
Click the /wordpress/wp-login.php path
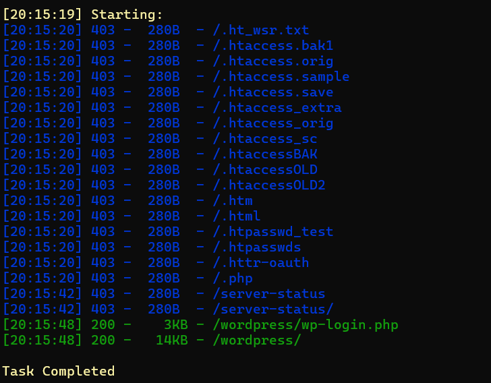[306, 325]
